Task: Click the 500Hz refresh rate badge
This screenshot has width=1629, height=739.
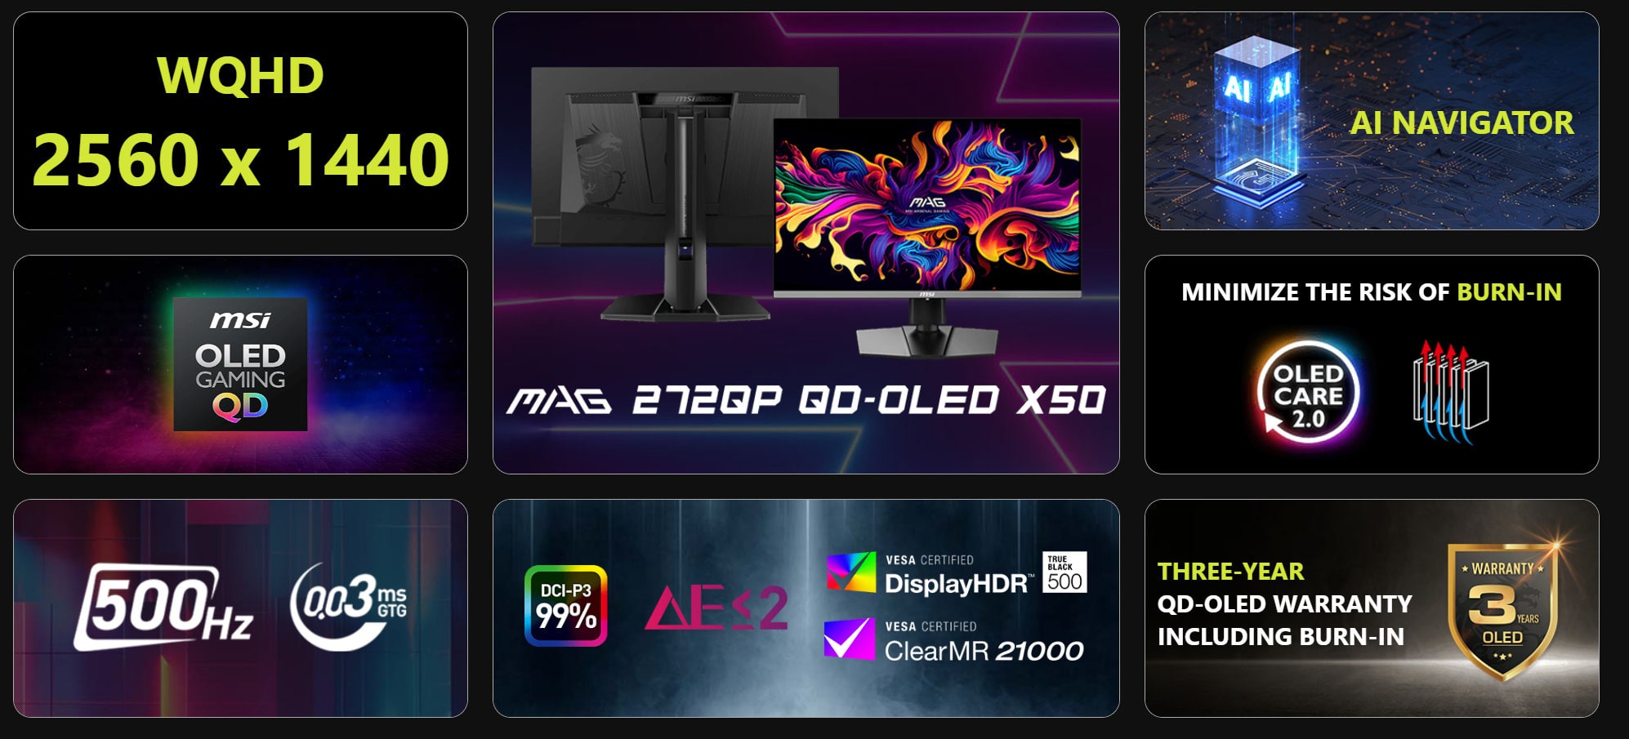Action: coord(163,607)
